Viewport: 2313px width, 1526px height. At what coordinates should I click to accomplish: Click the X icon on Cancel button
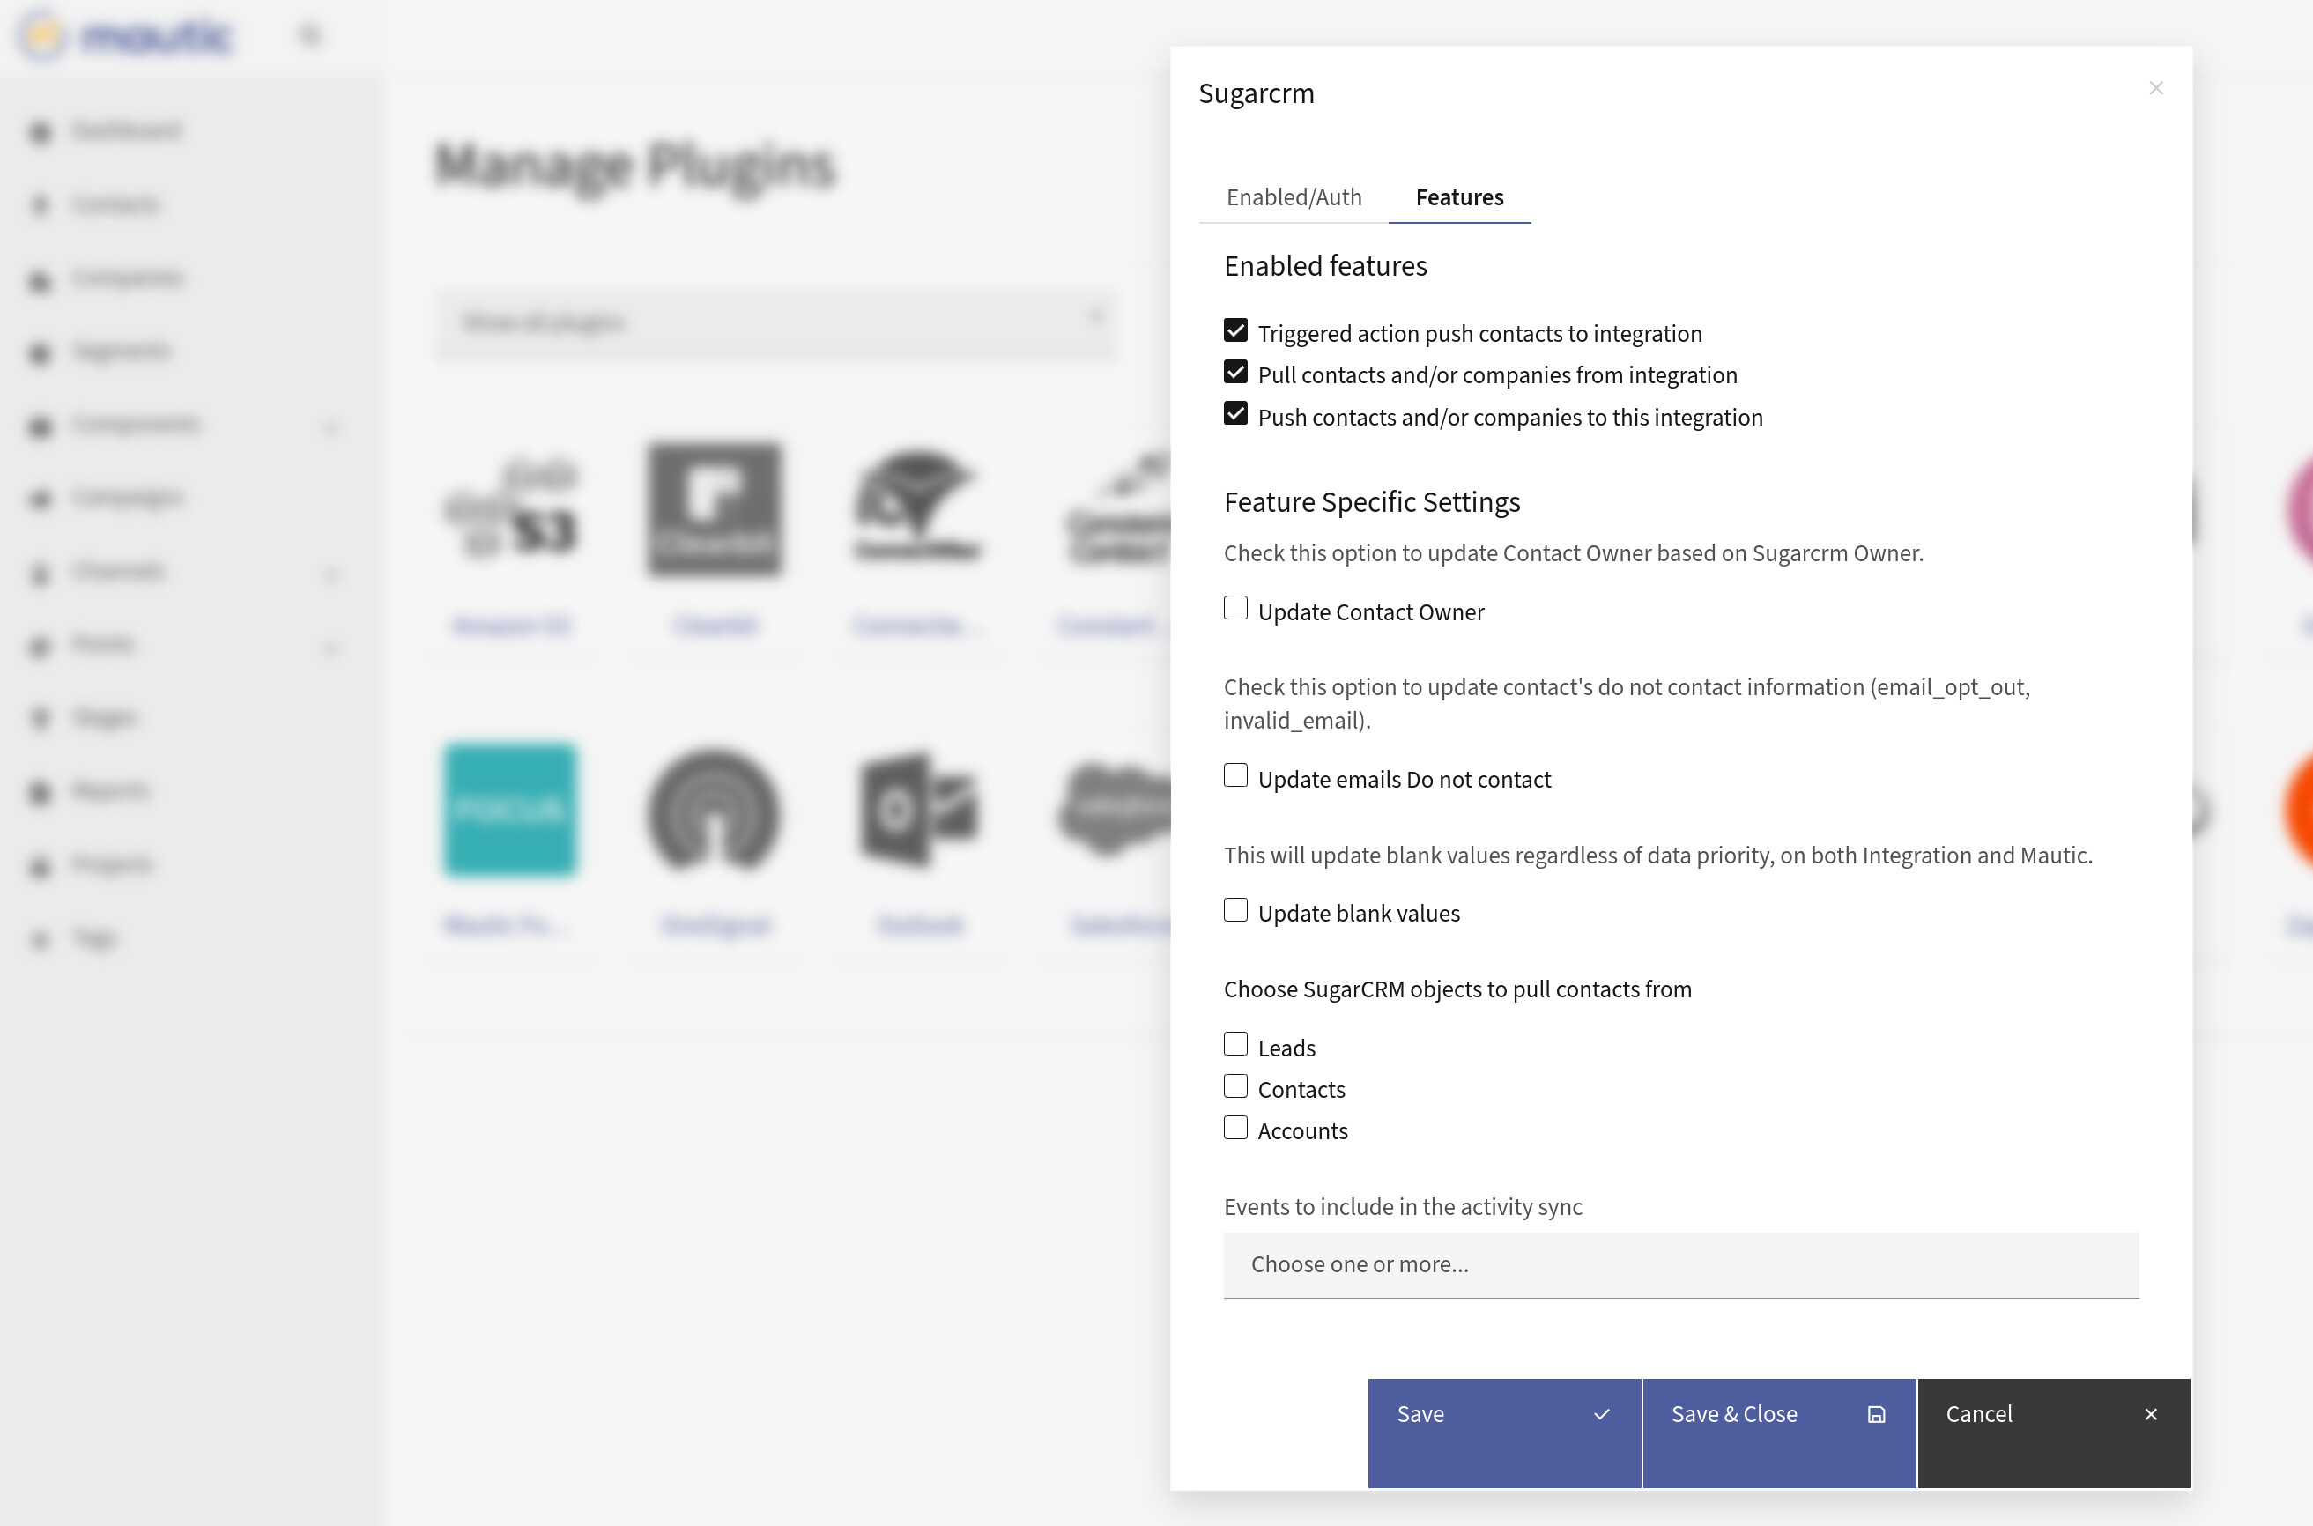tap(2151, 1414)
